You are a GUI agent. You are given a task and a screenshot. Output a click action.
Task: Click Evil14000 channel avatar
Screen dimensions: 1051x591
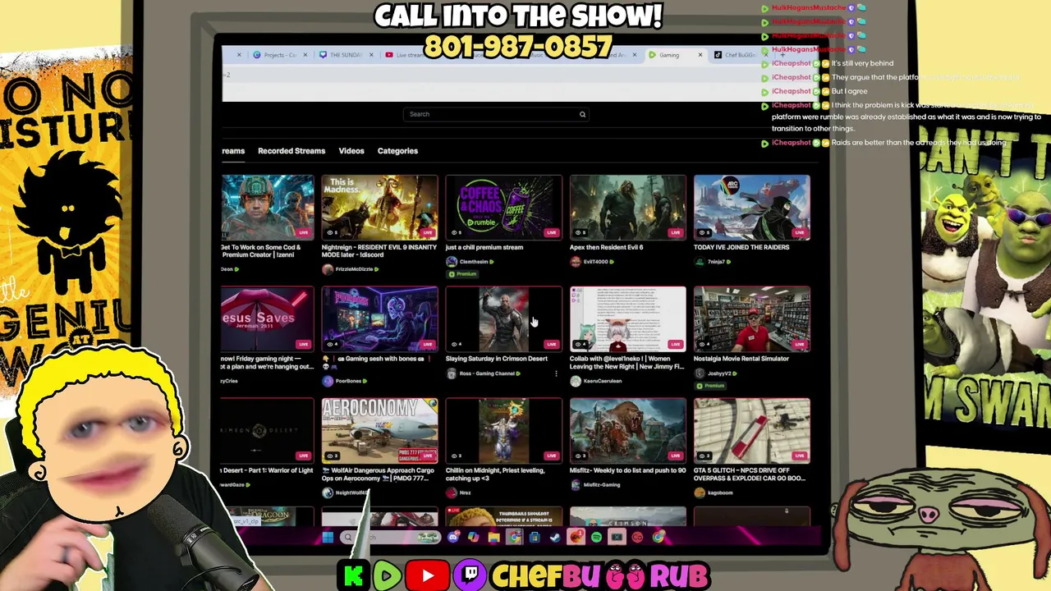pos(576,262)
